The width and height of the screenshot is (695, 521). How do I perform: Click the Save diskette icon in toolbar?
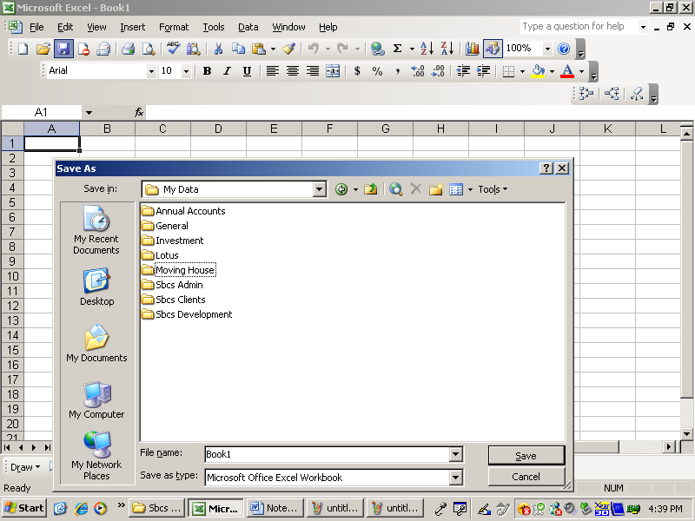[63, 49]
